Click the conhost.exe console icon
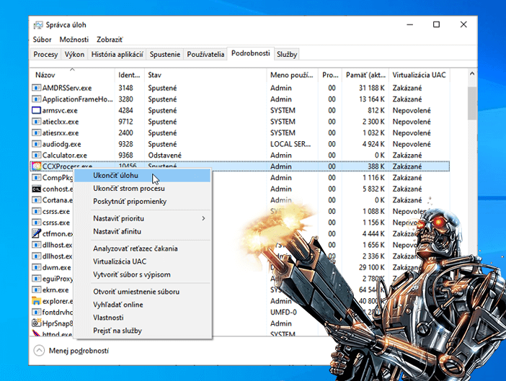Image resolution: width=506 pixels, height=381 pixels. pyautogui.click(x=36, y=189)
